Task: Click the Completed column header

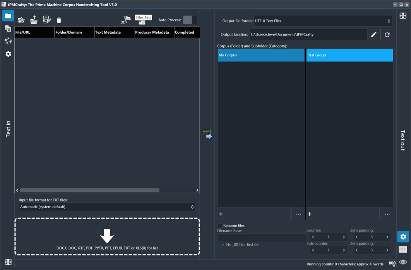Action: click(187, 32)
